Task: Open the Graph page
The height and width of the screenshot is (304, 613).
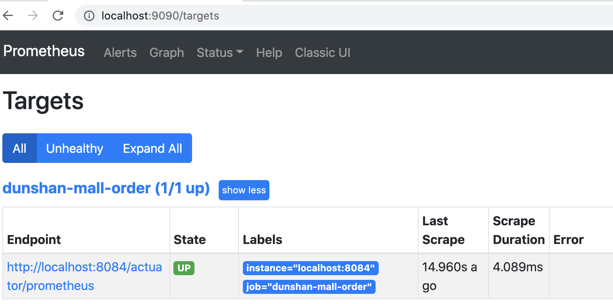Action: [x=167, y=53]
